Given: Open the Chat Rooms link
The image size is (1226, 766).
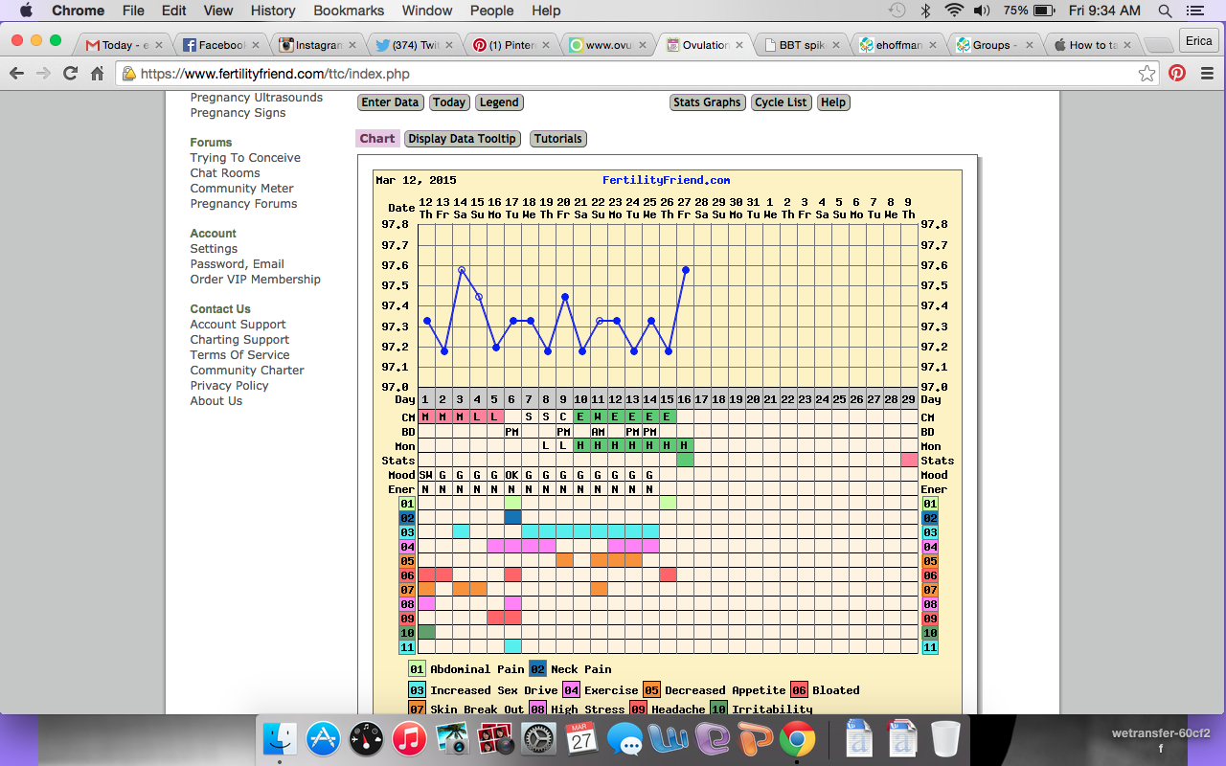Looking at the screenshot, I should 225,173.
